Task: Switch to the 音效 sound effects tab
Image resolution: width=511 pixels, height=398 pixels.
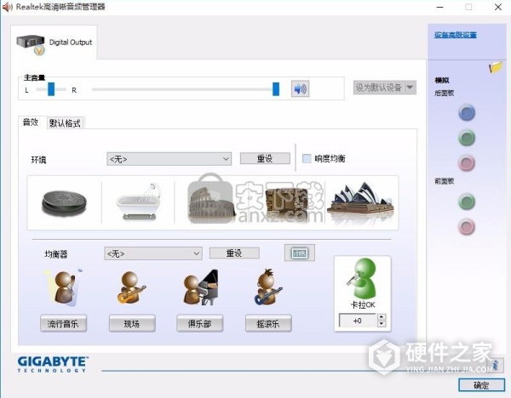Action: pyautogui.click(x=31, y=122)
